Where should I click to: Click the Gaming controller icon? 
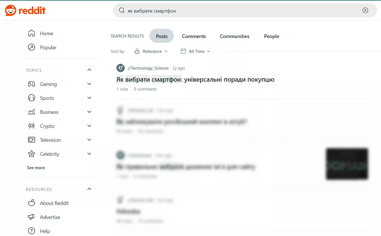tap(31, 84)
